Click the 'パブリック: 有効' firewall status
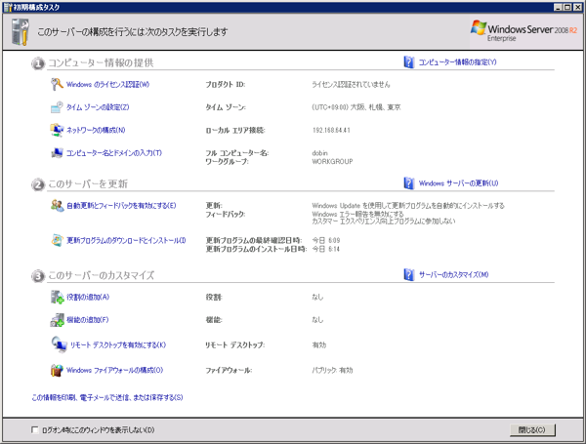586x444 pixels. click(332, 370)
